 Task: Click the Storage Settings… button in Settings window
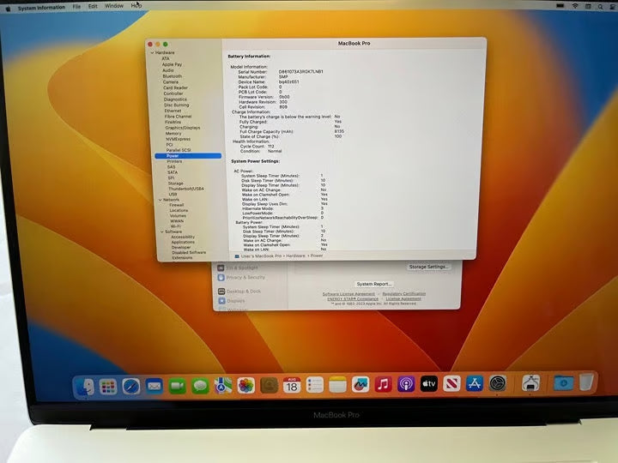429,267
